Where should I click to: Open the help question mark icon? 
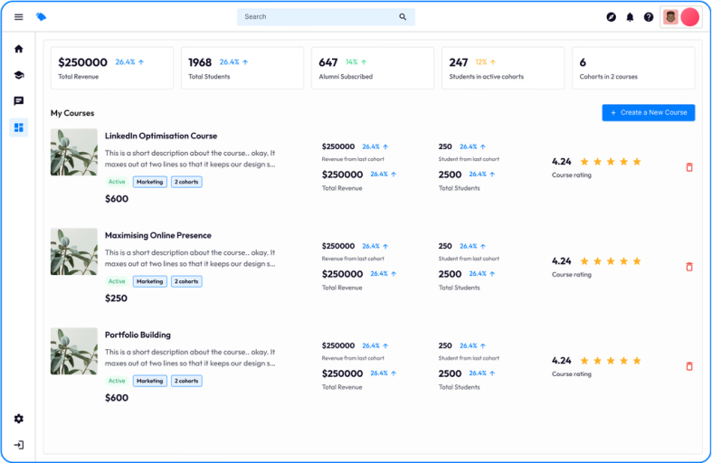click(x=649, y=17)
